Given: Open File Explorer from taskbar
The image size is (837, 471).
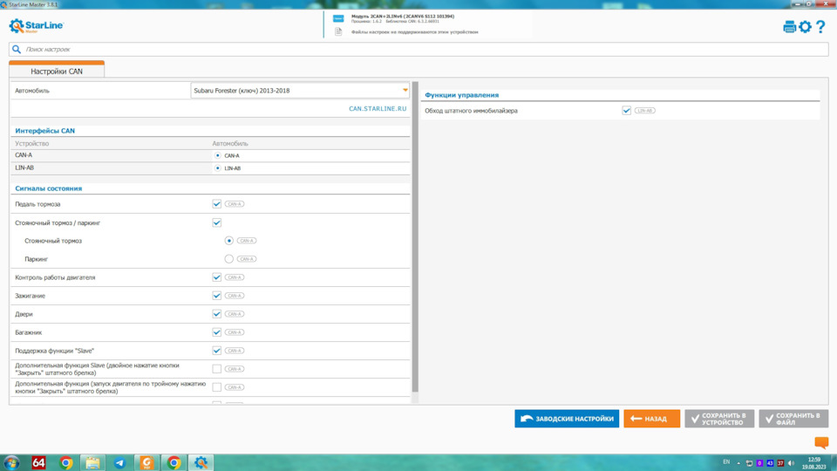Looking at the screenshot, I should 93,462.
